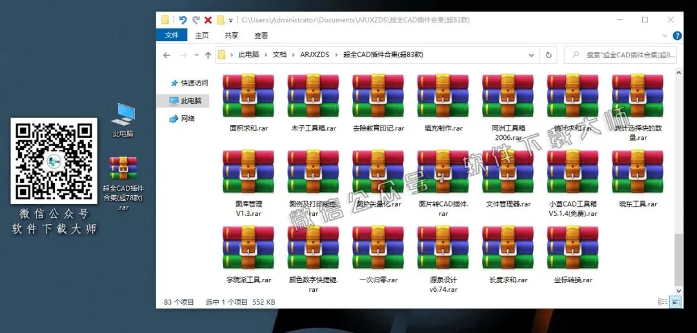Select the 长度求和.rar archive icon
The width and height of the screenshot is (697, 333).
click(x=508, y=247)
